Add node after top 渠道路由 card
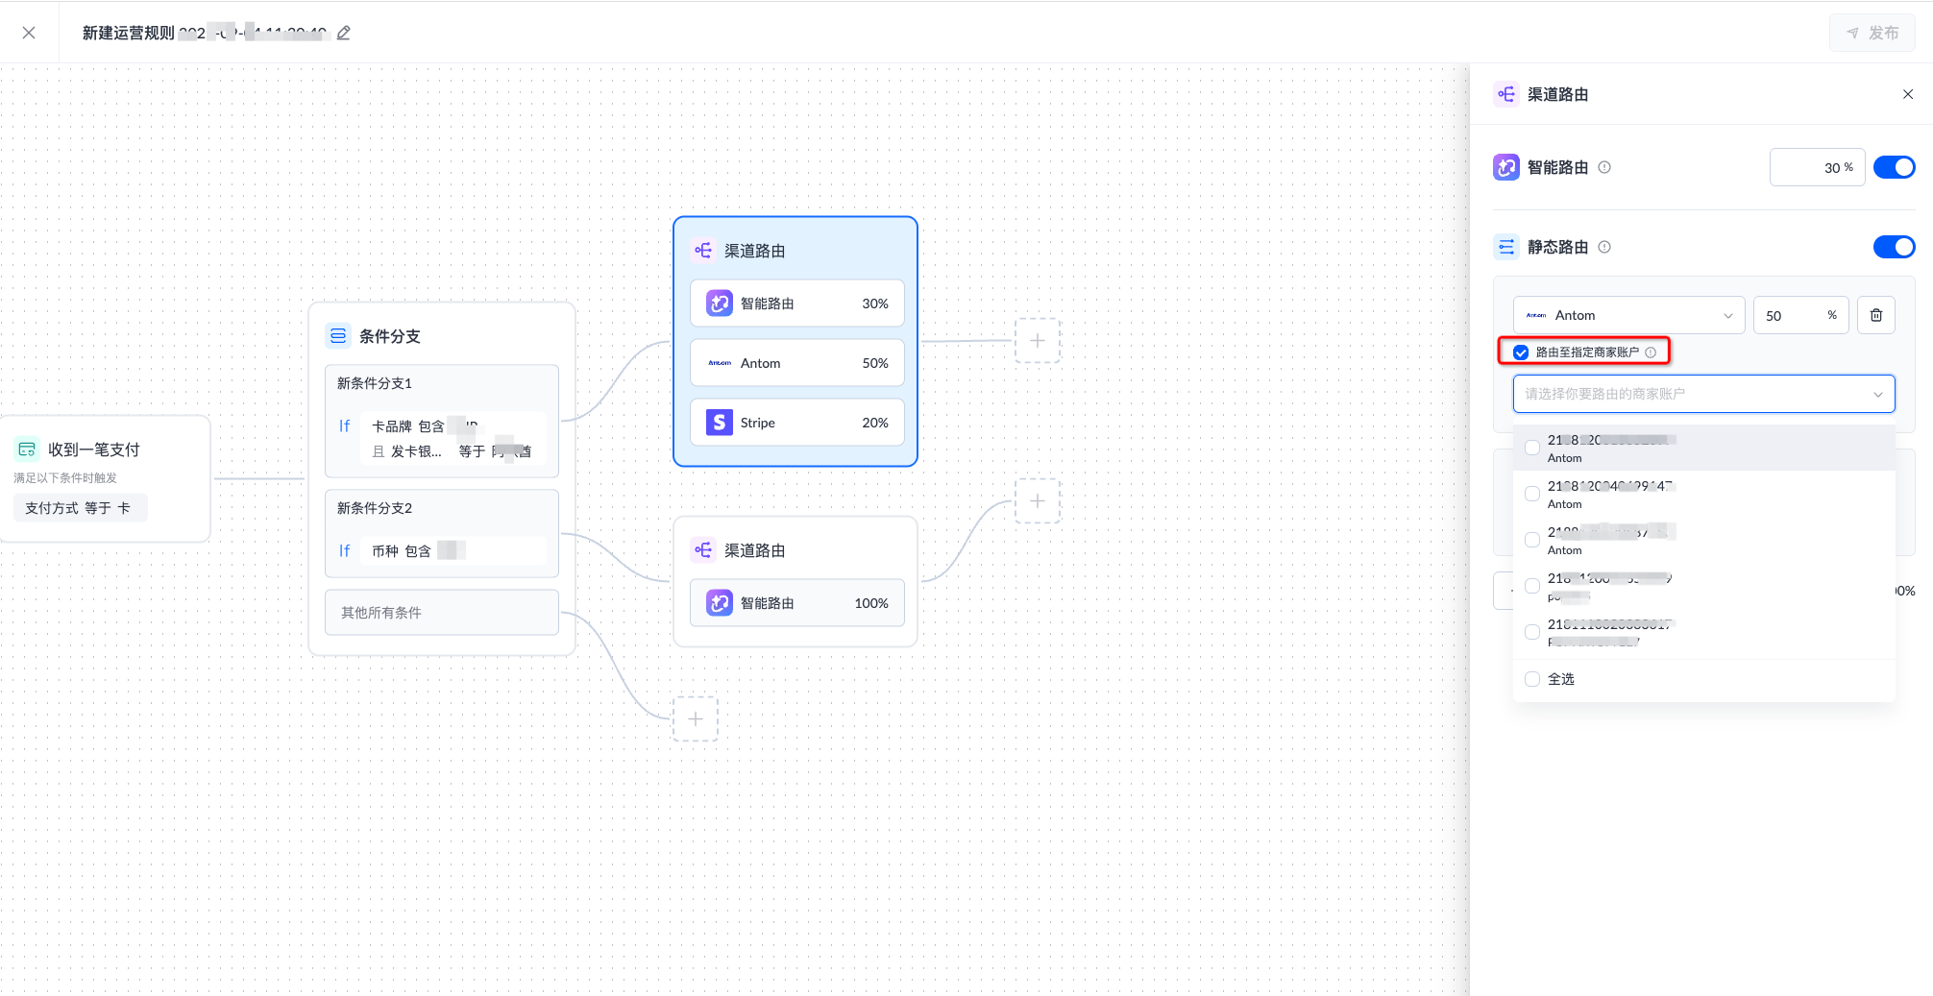The image size is (1933, 996). coord(1038,340)
